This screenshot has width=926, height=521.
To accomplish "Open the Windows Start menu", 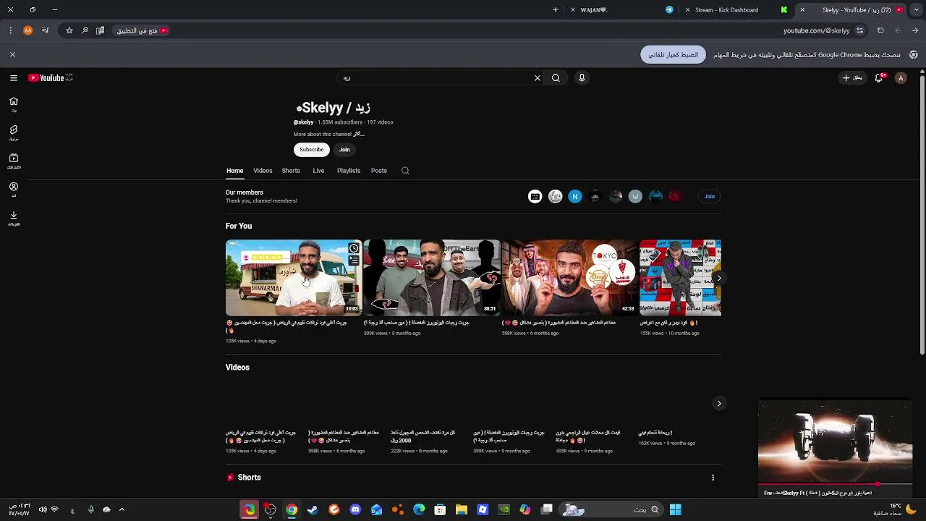I will point(675,510).
